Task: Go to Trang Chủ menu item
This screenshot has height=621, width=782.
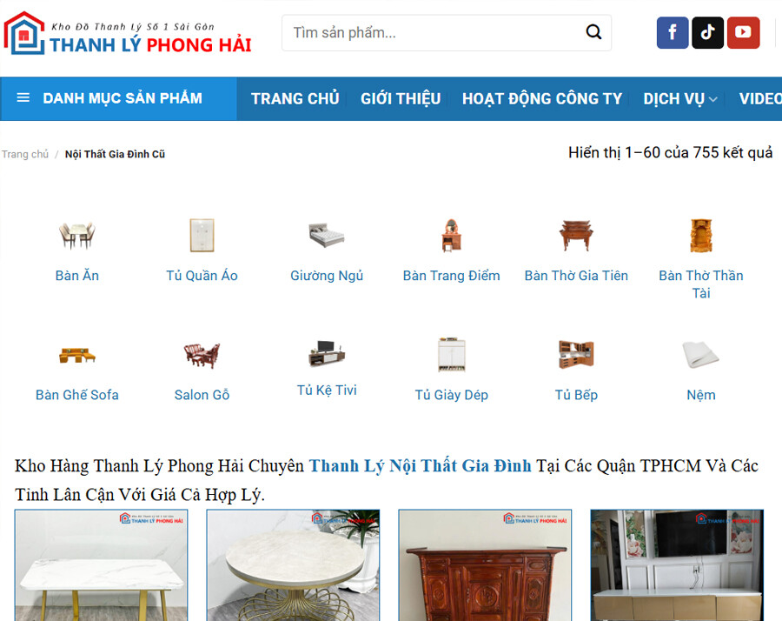Action: tap(295, 99)
